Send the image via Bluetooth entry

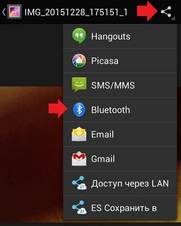click(x=120, y=110)
